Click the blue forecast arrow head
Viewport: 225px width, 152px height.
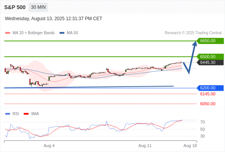coord(195,44)
